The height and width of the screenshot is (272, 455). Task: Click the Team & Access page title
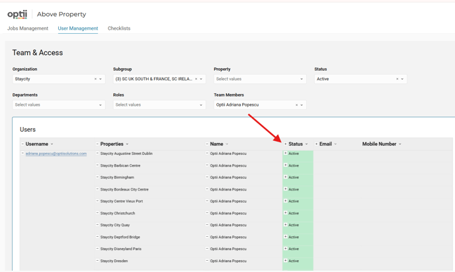38,52
